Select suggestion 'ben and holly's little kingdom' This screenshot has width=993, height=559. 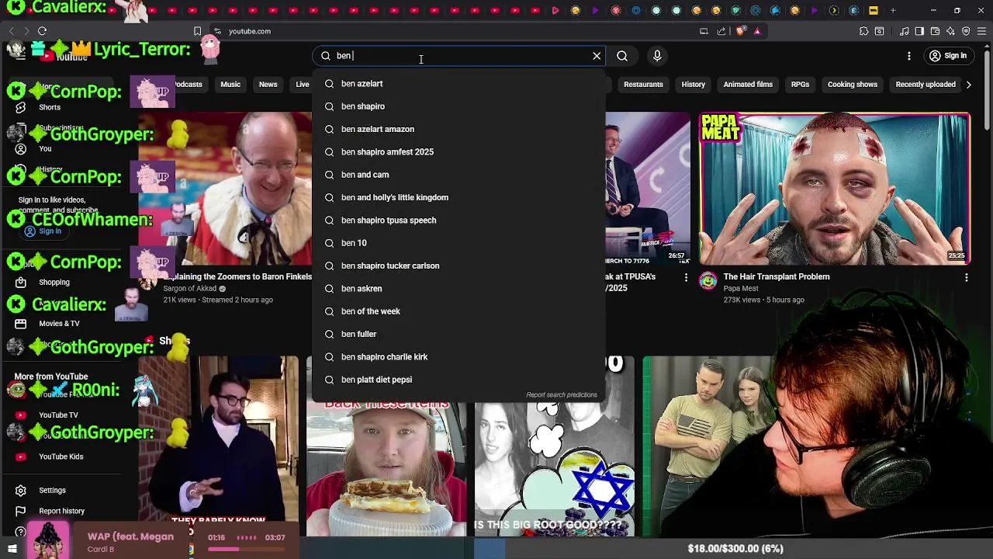click(458, 197)
